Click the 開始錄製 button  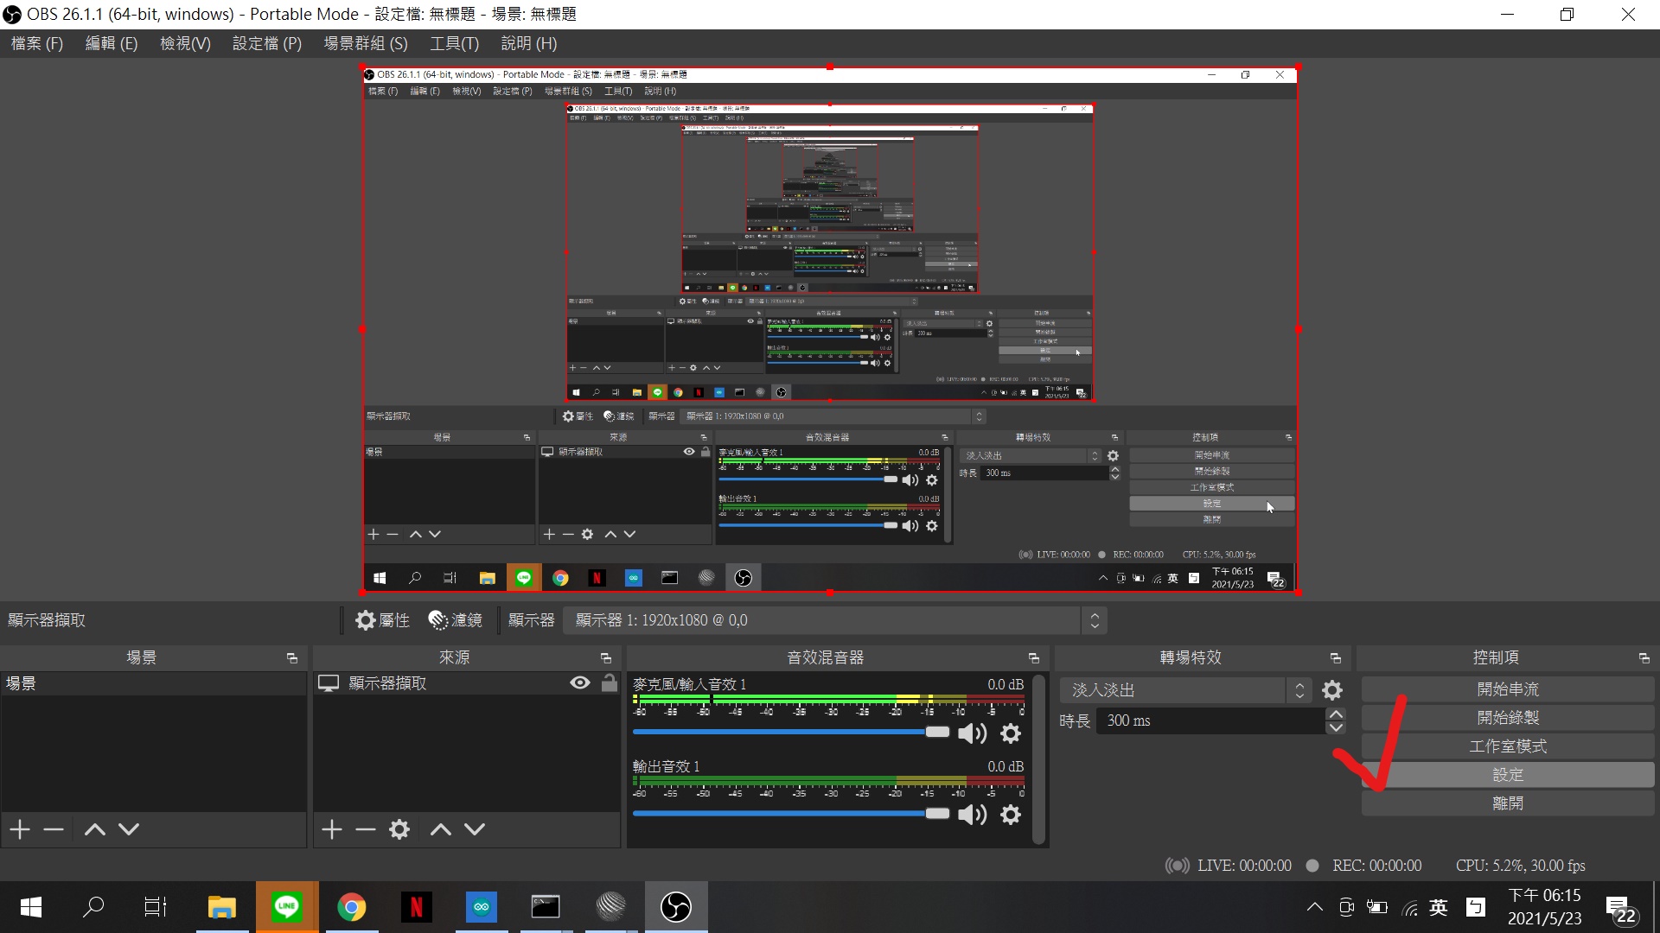click(1507, 718)
